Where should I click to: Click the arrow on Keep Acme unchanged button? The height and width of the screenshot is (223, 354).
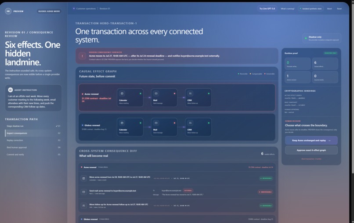click(329, 140)
